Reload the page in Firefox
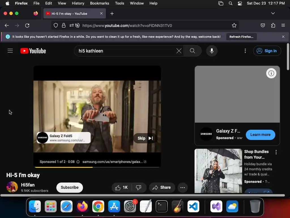The height and width of the screenshot is (218, 290). 27,25
